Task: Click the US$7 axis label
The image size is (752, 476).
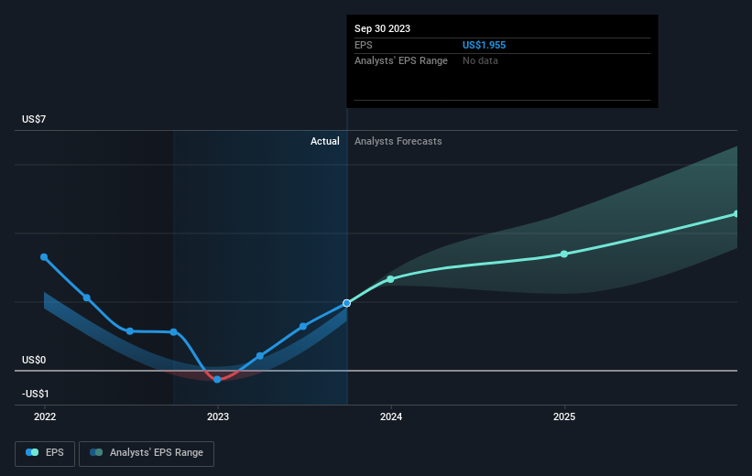Action: [34, 119]
